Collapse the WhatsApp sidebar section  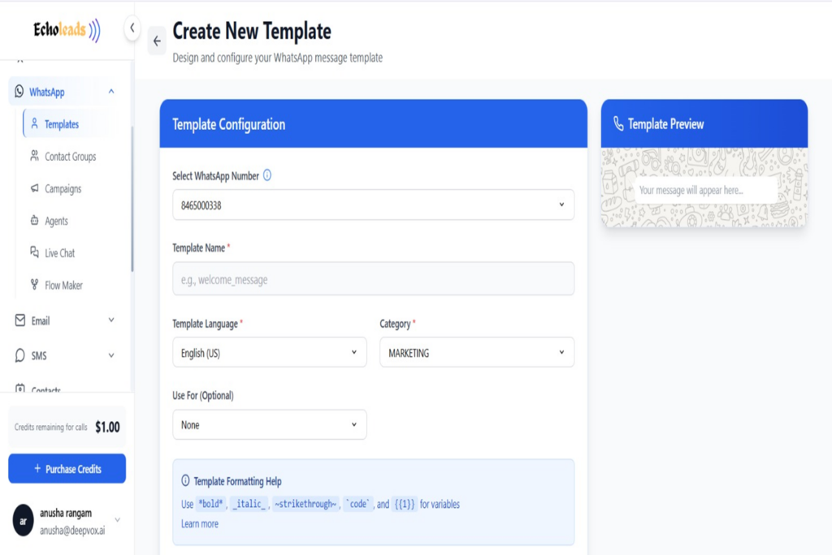[x=111, y=92]
